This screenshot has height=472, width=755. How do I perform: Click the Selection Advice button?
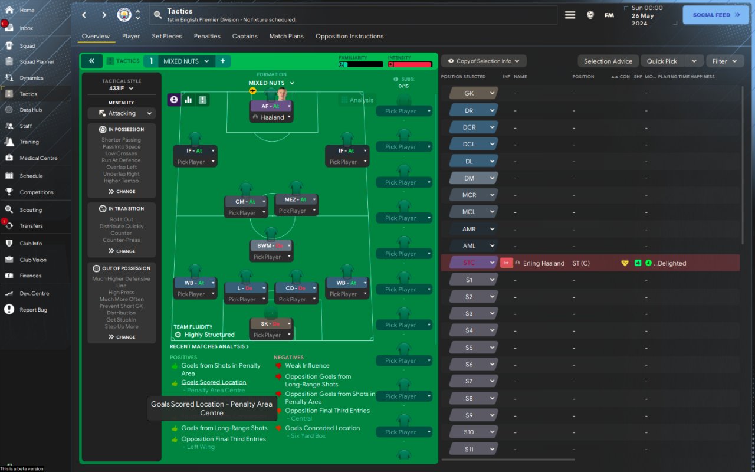(608, 61)
